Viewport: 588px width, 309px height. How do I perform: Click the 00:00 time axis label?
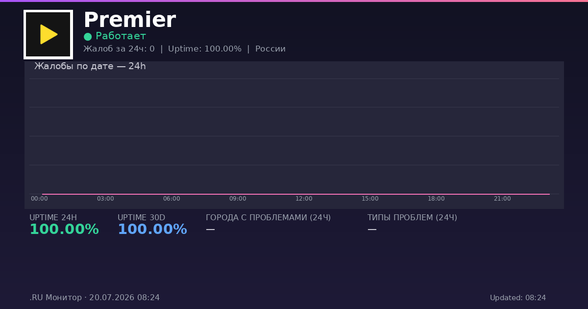(39, 199)
